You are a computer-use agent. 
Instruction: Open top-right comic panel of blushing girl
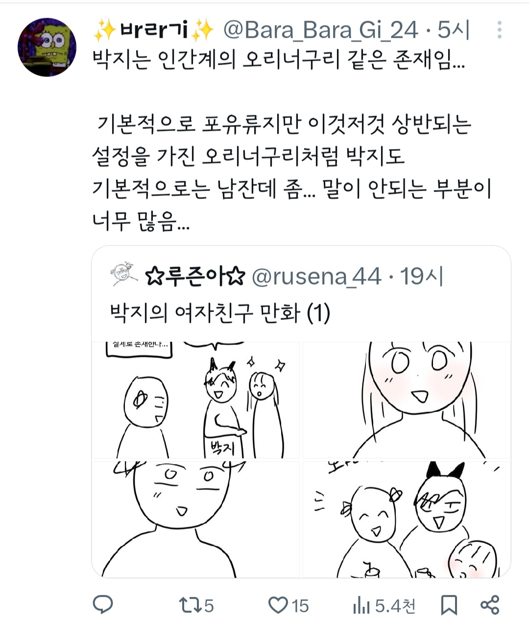click(x=407, y=400)
